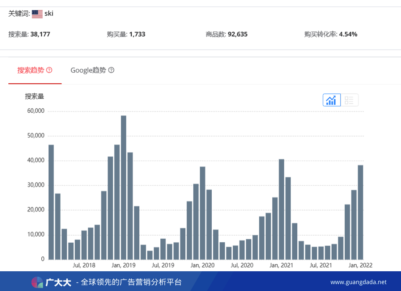
Task: Click the help icon next to 搜索趋势
Action: 49,70
